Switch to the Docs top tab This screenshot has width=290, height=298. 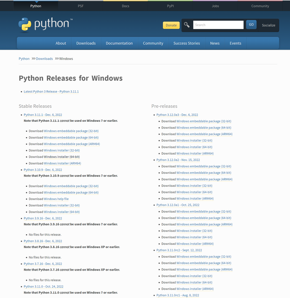125,6
